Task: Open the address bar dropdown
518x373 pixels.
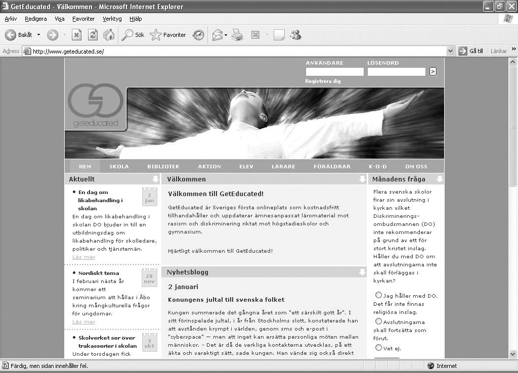Action: (450, 51)
